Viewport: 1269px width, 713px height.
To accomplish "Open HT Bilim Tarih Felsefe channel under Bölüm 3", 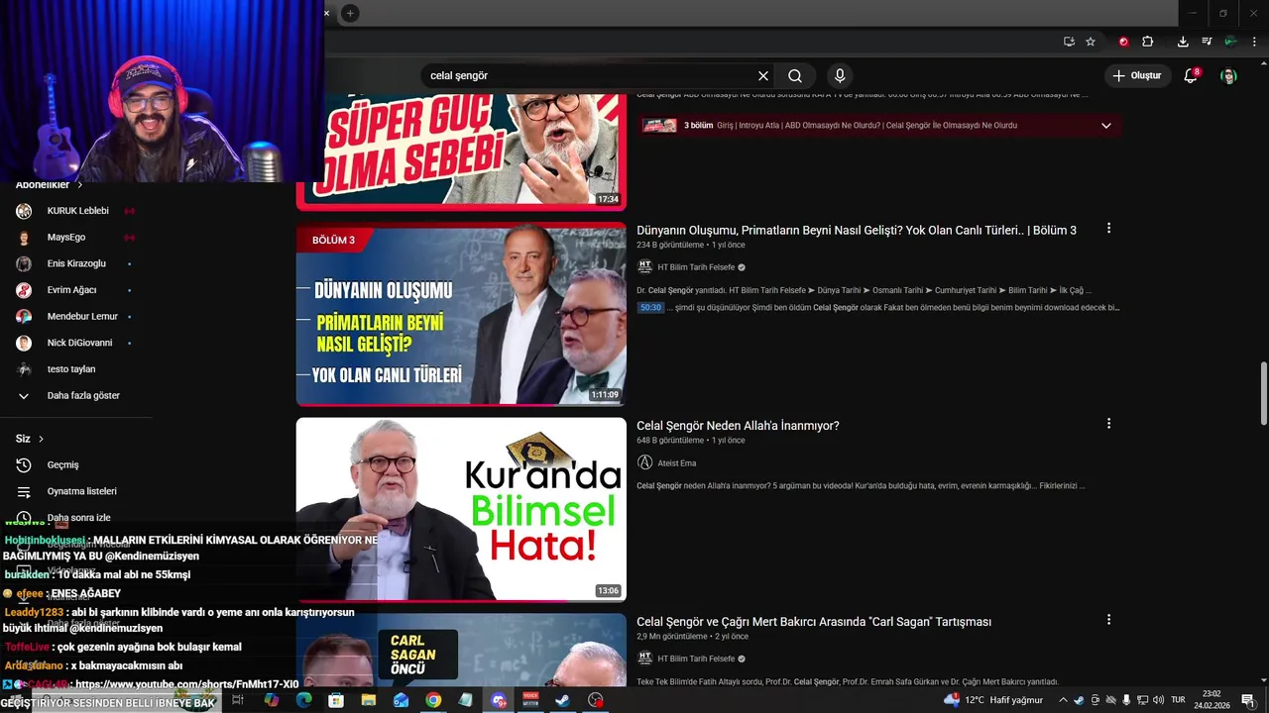I will click(x=696, y=267).
